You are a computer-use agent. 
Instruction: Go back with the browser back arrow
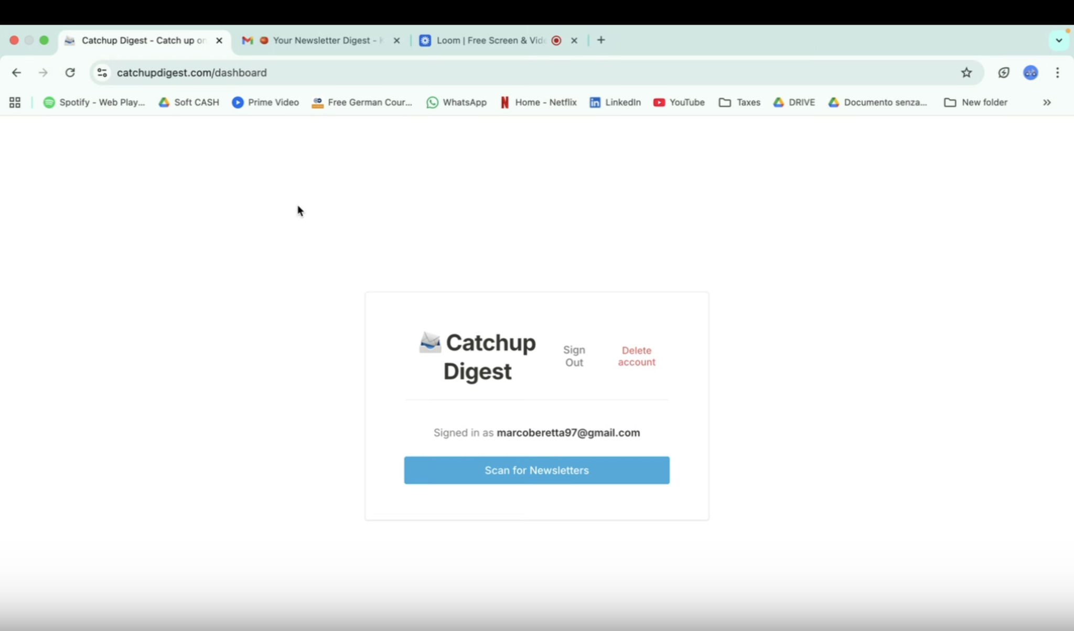click(16, 72)
